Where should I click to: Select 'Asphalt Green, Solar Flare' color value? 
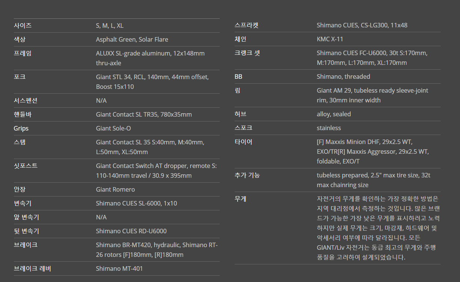132,39
